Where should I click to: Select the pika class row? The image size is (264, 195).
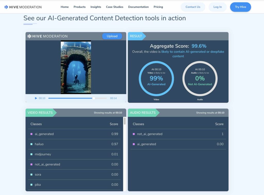[74, 185]
